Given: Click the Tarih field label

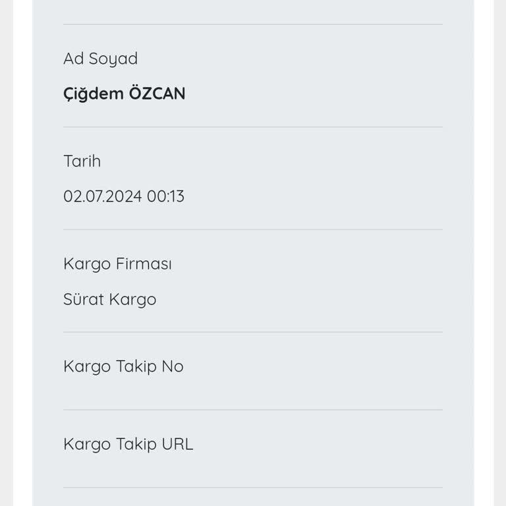Looking at the screenshot, I should coord(82,161).
